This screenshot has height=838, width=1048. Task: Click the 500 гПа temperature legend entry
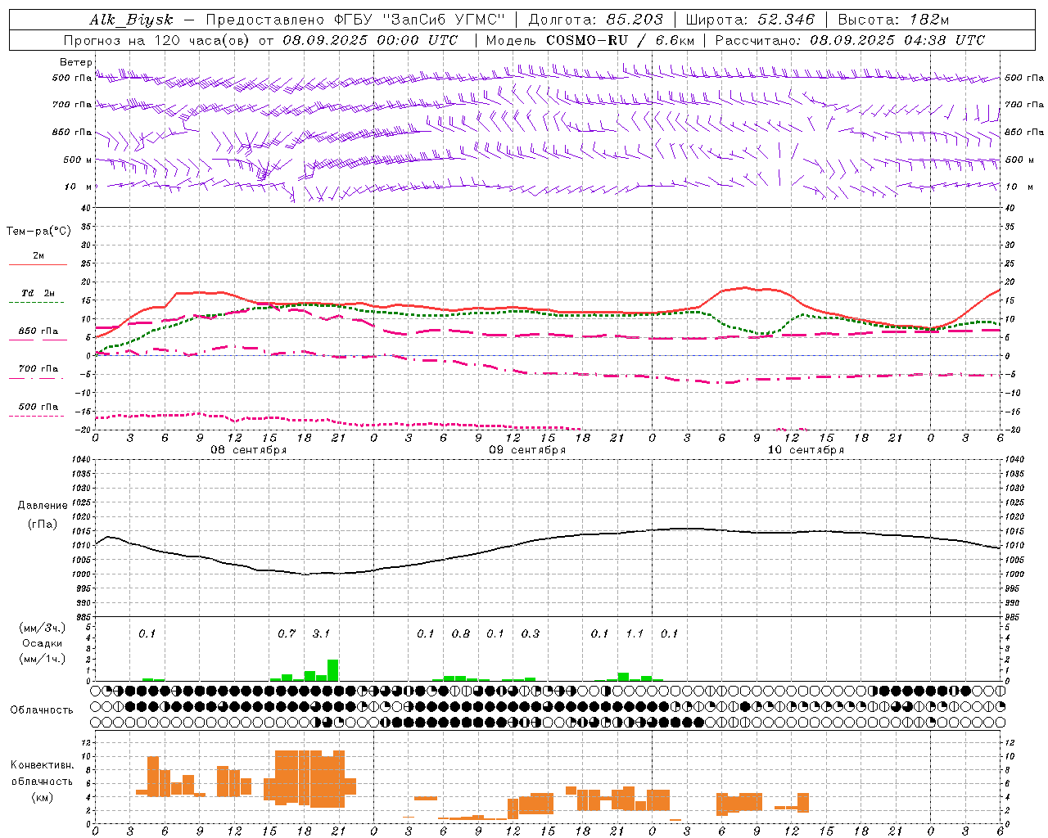pos(38,407)
